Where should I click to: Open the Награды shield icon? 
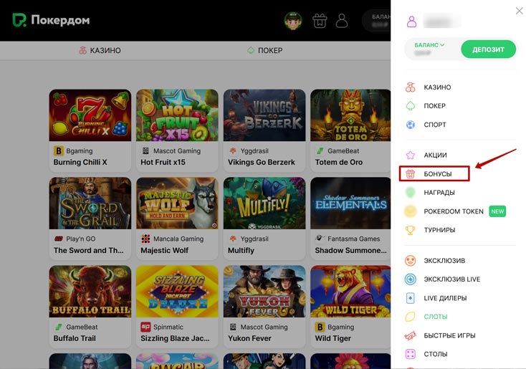point(411,192)
